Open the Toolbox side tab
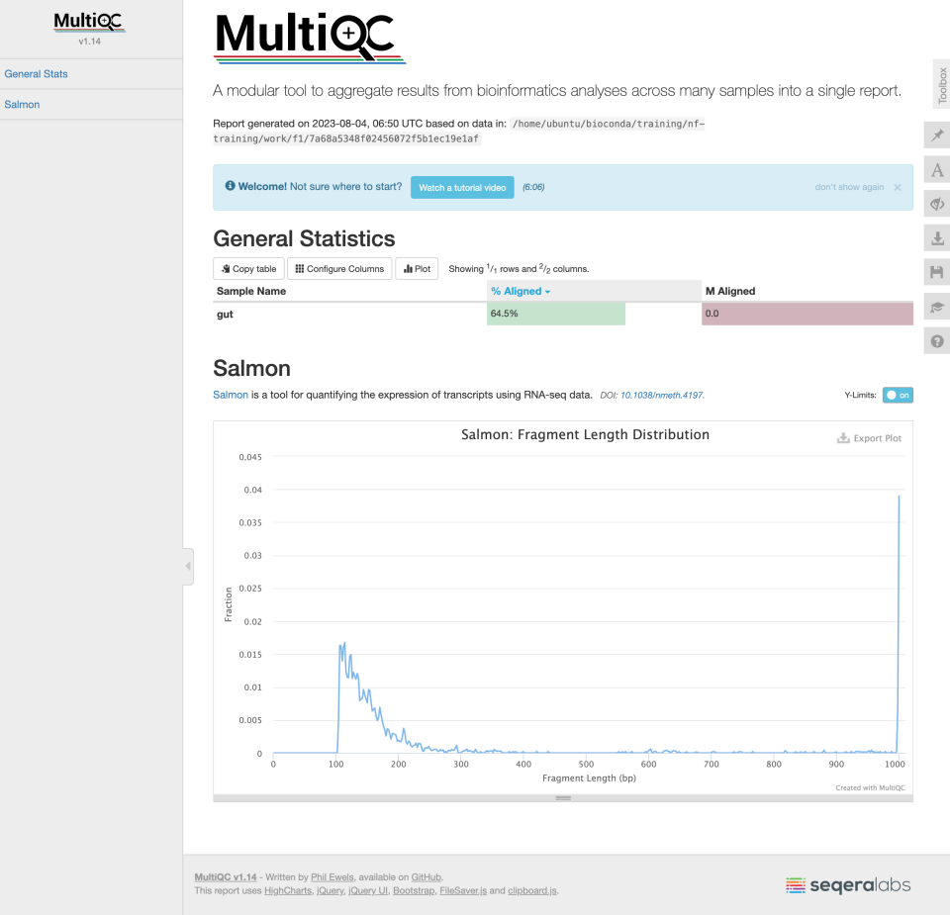 tap(938, 84)
